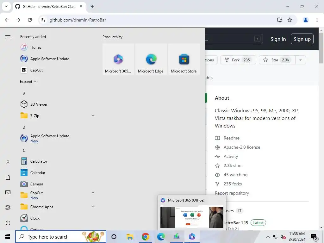Expand Chrome Apps folder chevron
Viewport: 324px width, 243px height.
pyautogui.click(x=93, y=207)
